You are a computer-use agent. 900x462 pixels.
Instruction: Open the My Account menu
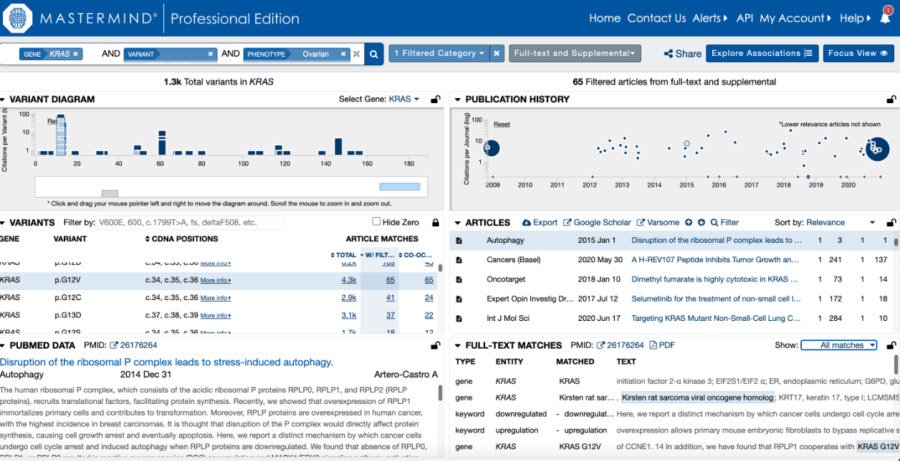795,19
